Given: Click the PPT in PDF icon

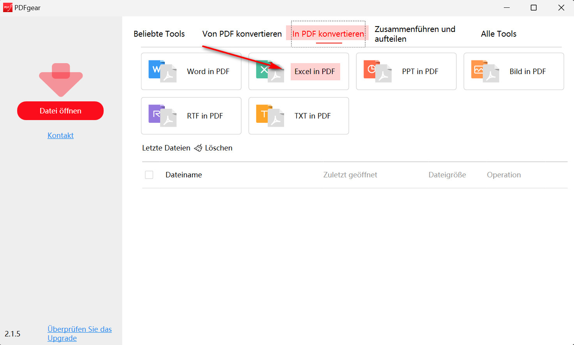Looking at the screenshot, I should tap(378, 71).
